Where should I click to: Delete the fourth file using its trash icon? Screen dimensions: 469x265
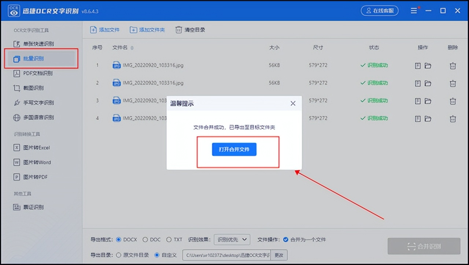[453, 118]
